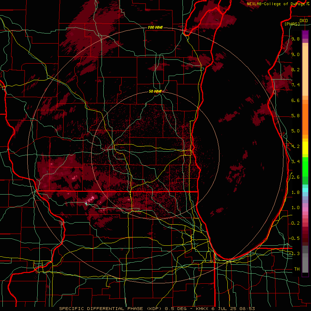311x311 pixels.
Task: Click the 8.2 value on the color scale
Action: coord(295,69)
